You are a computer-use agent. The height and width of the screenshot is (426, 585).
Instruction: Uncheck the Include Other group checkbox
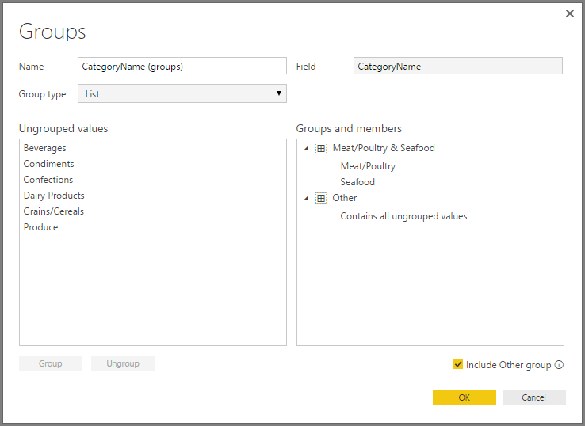click(x=458, y=364)
